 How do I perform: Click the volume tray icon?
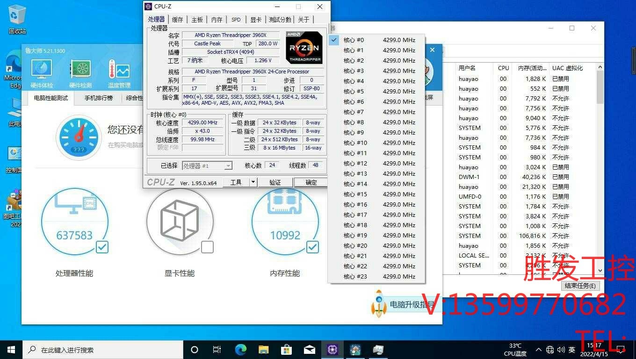561,350
